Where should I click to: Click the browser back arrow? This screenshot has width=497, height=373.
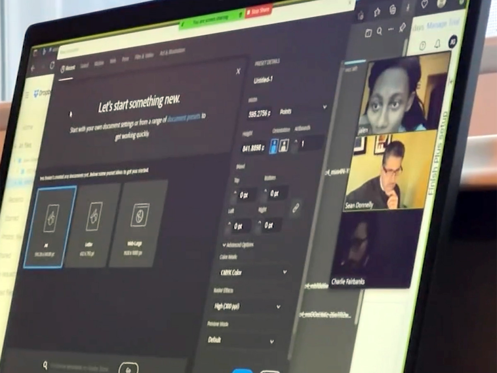[x=34, y=69]
